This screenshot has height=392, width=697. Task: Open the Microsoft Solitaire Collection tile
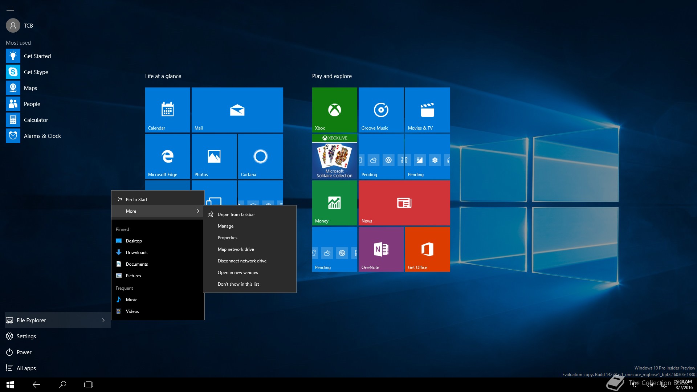(334, 156)
